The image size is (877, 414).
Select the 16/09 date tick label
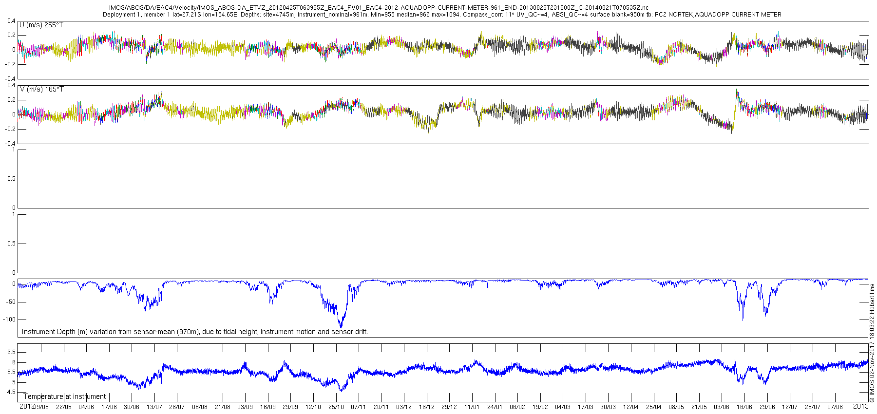268,407
